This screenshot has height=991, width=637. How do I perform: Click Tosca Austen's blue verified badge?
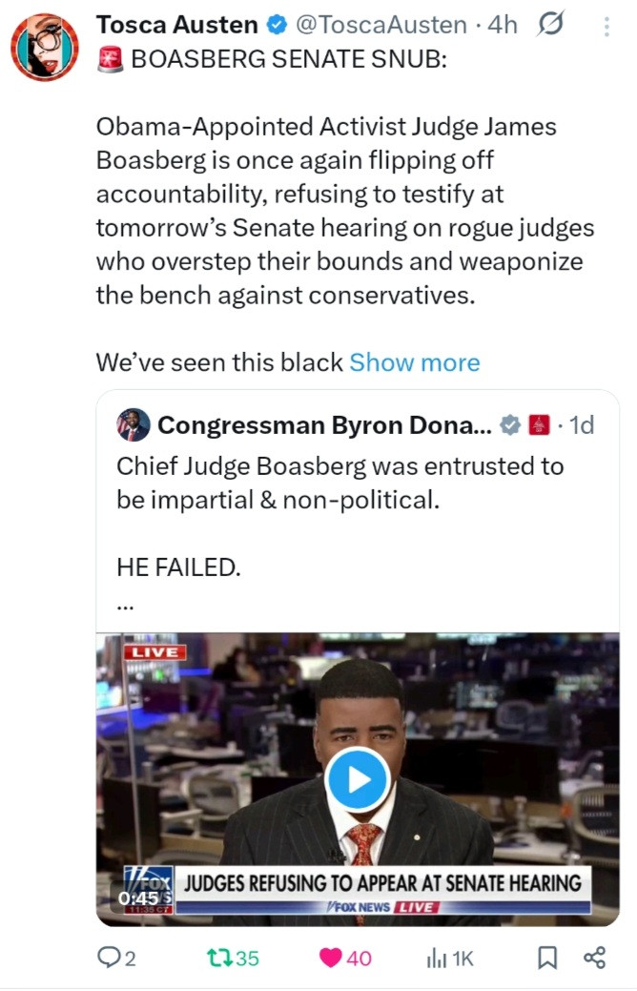tap(277, 26)
